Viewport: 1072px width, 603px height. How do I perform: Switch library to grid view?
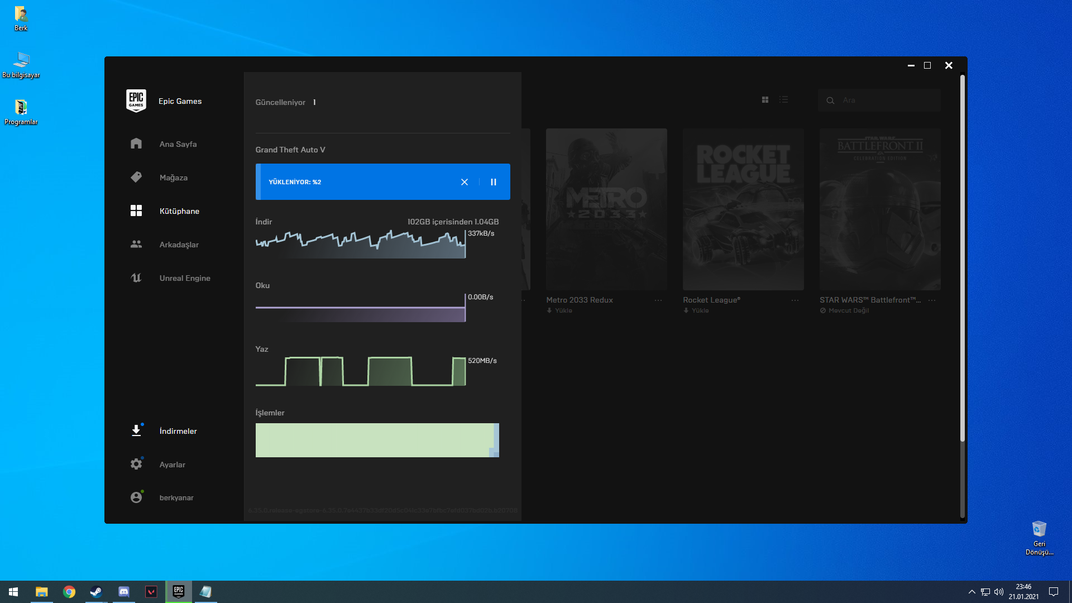(x=765, y=100)
